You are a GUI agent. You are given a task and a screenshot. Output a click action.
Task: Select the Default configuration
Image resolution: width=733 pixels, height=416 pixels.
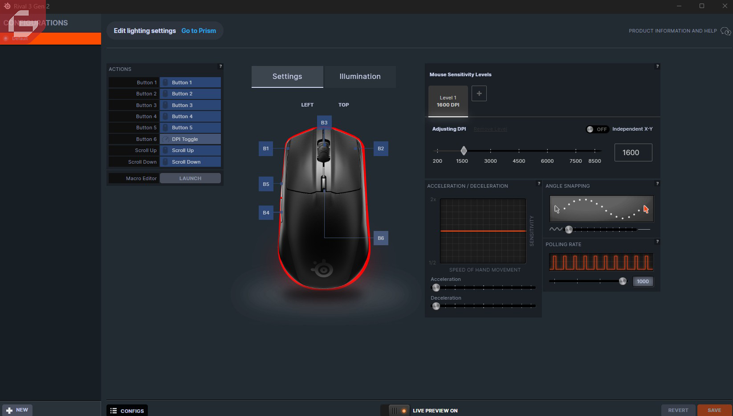tap(50, 39)
